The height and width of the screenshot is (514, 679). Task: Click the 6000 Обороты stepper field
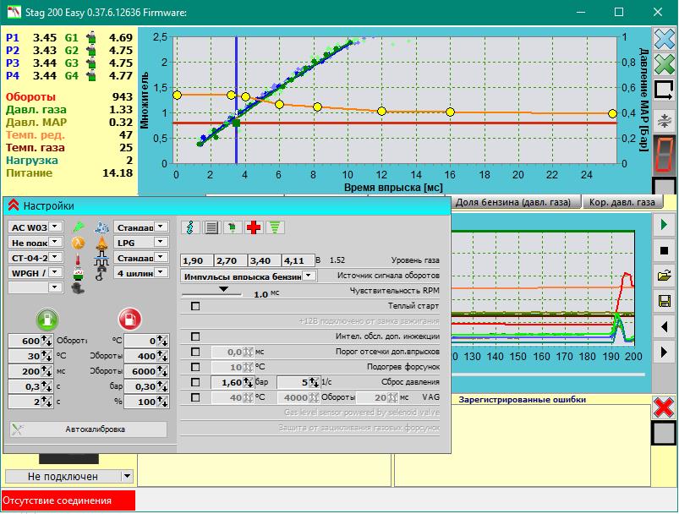(x=146, y=371)
